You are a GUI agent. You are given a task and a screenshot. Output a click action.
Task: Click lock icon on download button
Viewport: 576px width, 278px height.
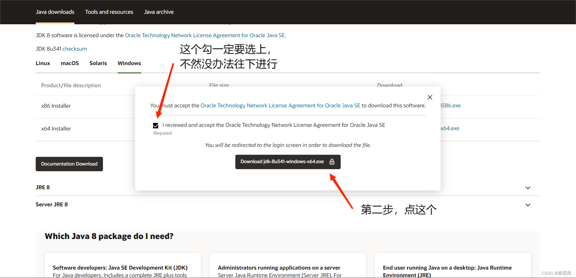(332, 162)
